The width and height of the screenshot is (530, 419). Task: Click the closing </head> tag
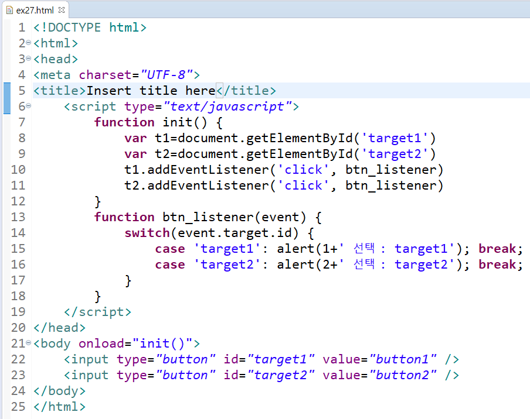tap(59, 328)
